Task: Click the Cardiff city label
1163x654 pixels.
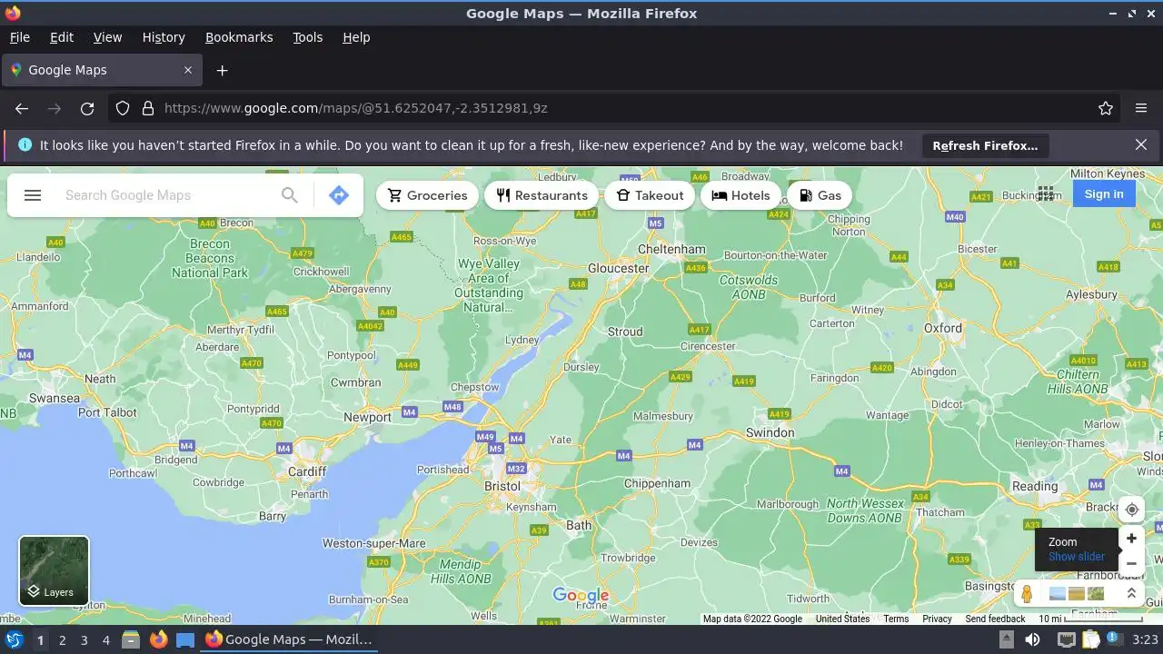Action: pyautogui.click(x=307, y=471)
